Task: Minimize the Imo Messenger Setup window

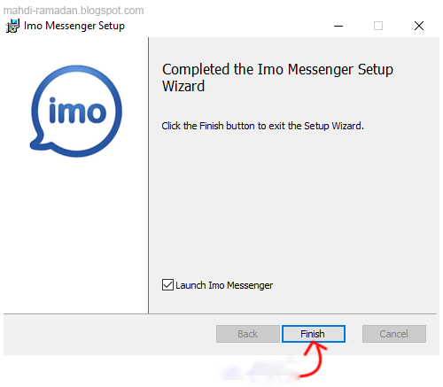Action: coord(338,26)
